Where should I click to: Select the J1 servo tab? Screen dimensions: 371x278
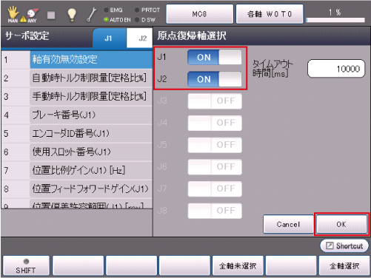110,38
